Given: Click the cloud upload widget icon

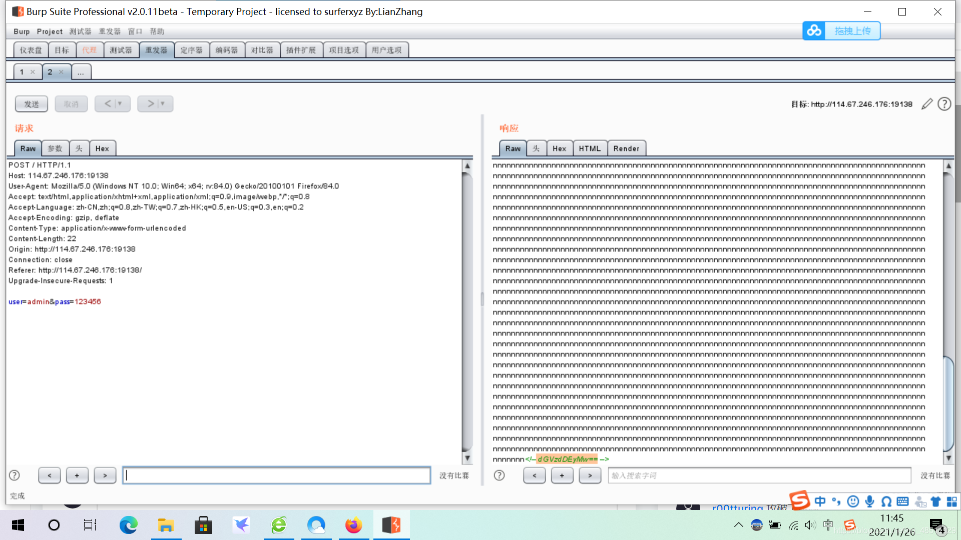Looking at the screenshot, I should (814, 31).
